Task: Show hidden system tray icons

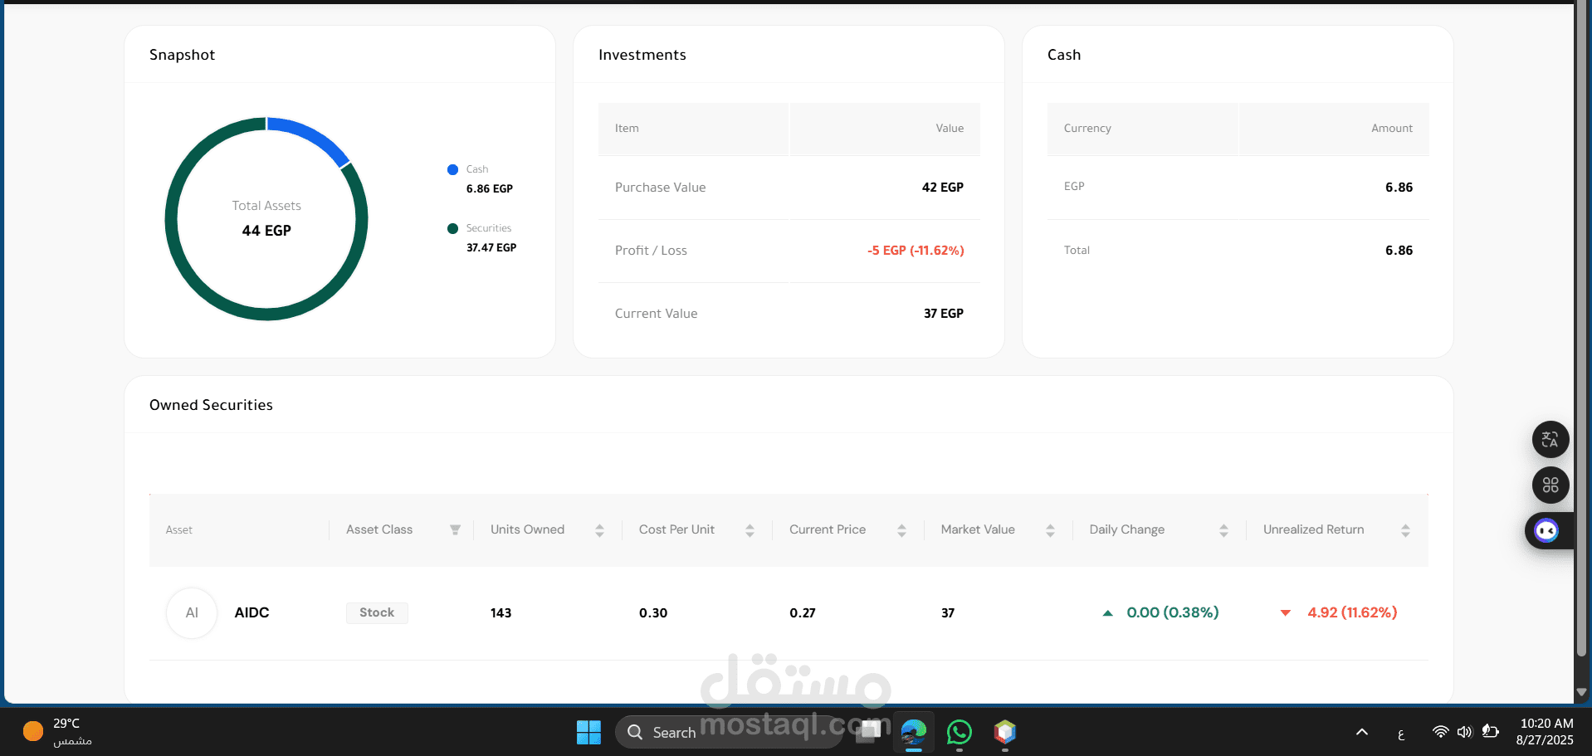Action: point(1362,732)
